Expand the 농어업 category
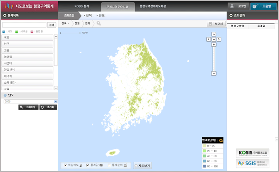Viewport: 279px width, 172px height. [x=27, y=57]
